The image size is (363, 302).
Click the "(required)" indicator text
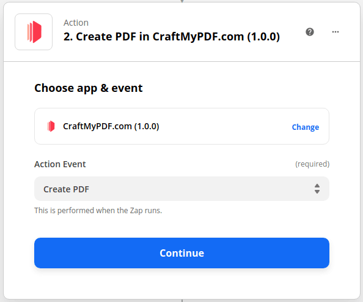coord(312,164)
